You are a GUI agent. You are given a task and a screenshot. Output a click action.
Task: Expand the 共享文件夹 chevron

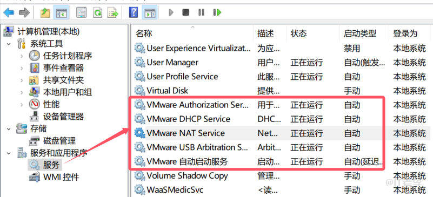point(22,80)
